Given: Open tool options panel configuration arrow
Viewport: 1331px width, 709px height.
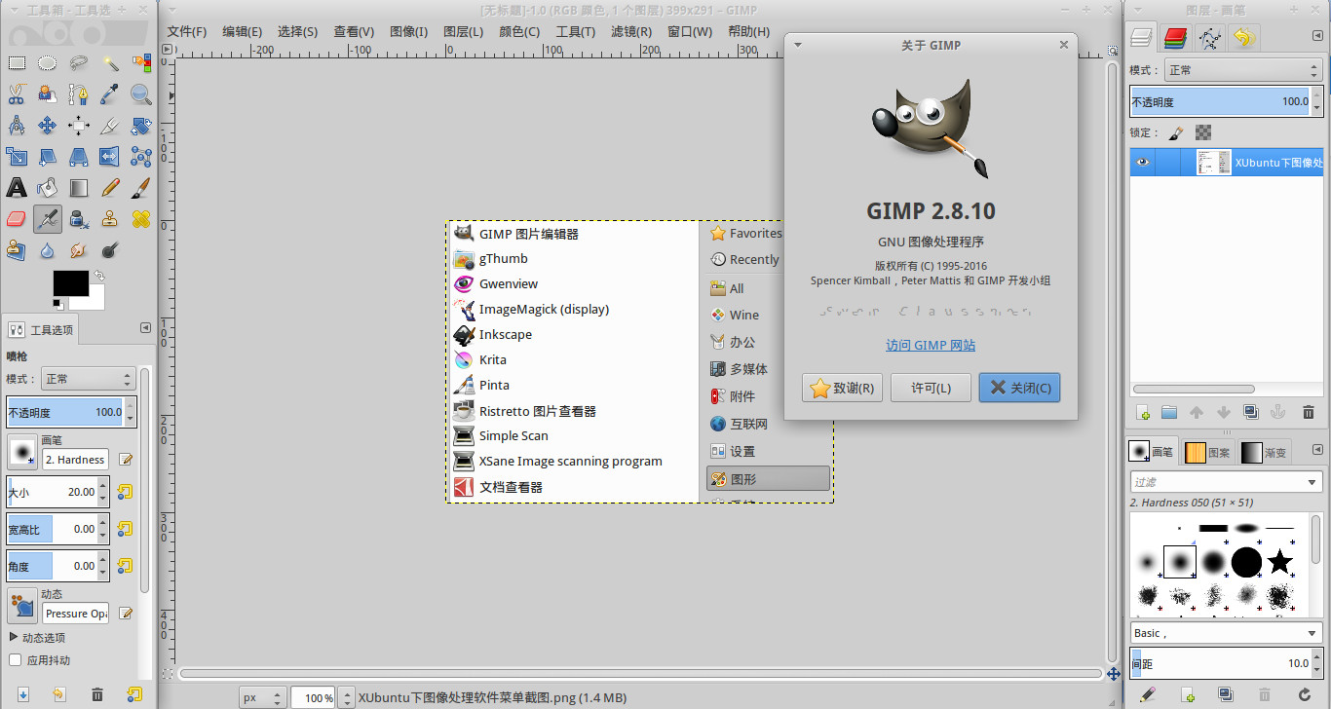Looking at the screenshot, I should pyautogui.click(x=145, y=328).
